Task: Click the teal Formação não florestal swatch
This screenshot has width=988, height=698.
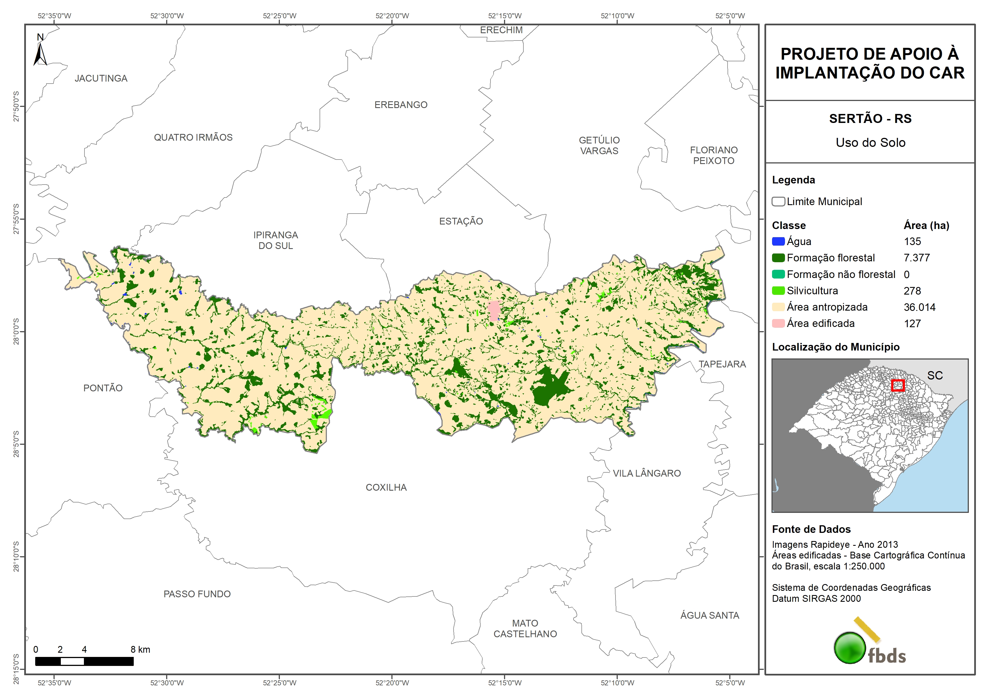Action: pyautogui.click(x=778, y=274)
